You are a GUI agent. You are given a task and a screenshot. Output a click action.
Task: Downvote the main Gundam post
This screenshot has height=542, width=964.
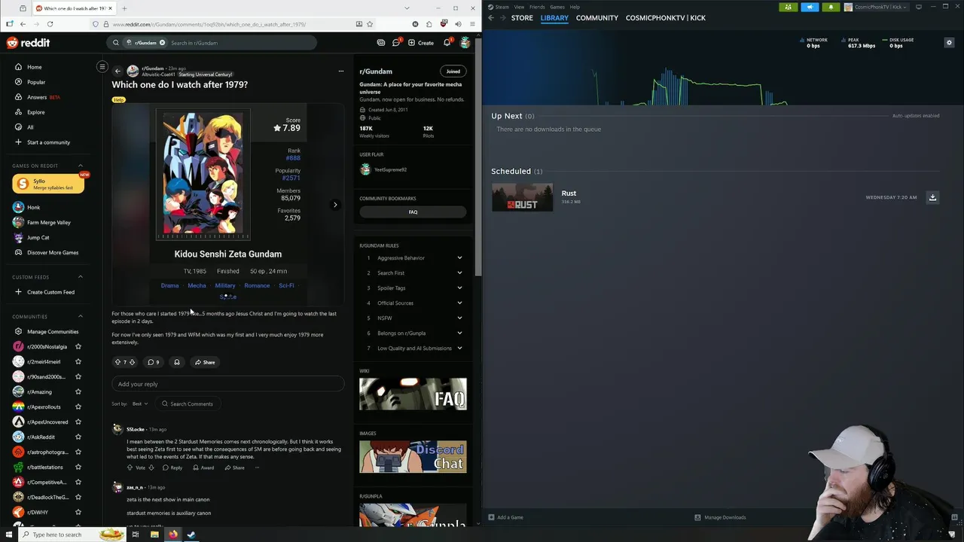(133, 362)
